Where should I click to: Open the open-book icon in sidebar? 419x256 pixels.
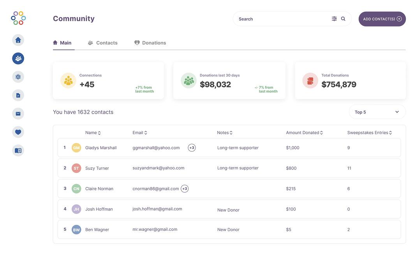18,150
